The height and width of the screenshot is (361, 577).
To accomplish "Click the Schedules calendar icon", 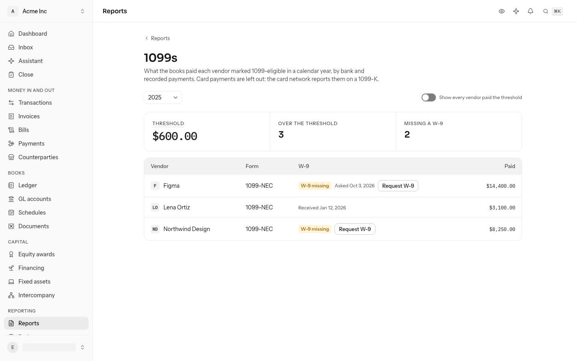I will pos(11,213).
